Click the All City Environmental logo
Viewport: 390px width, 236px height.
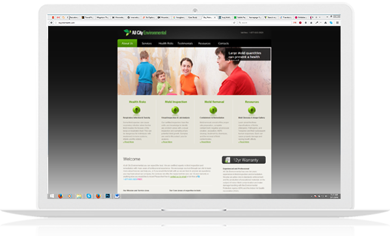tap(145, 33)
